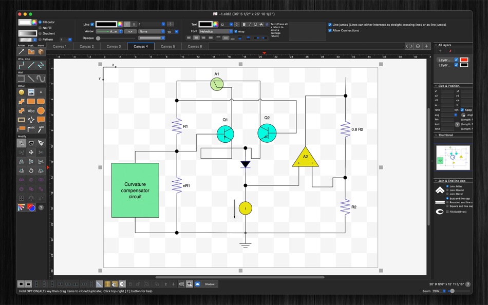Select the freeform squiggle path tool
Screen dimensions: 488x305
[31, 120]
